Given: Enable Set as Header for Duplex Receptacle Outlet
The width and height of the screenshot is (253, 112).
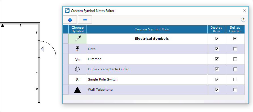Looking at the screenshot, I should pyautogui.click(x=235, y=69).
